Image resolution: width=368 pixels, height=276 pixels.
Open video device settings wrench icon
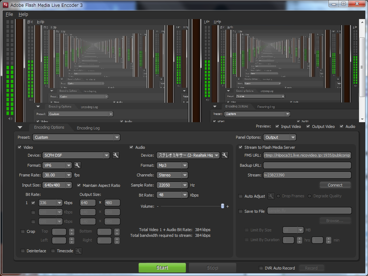click(116, 155)
